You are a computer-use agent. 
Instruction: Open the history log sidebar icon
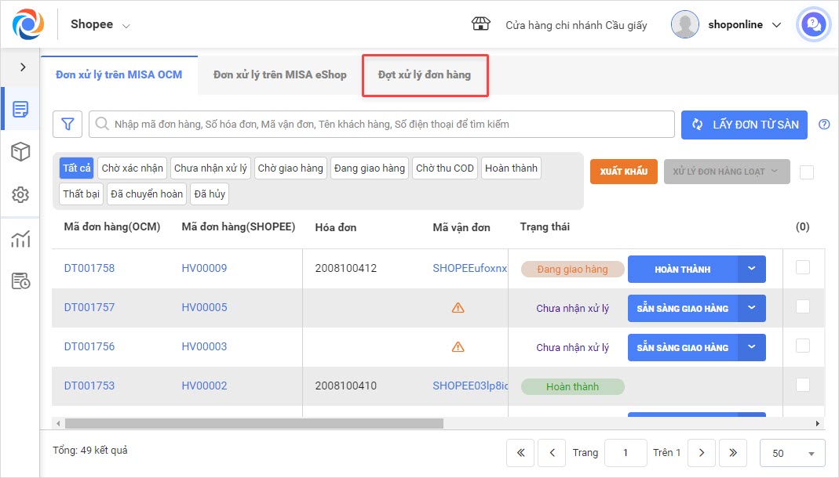click(x=20, y=281)
